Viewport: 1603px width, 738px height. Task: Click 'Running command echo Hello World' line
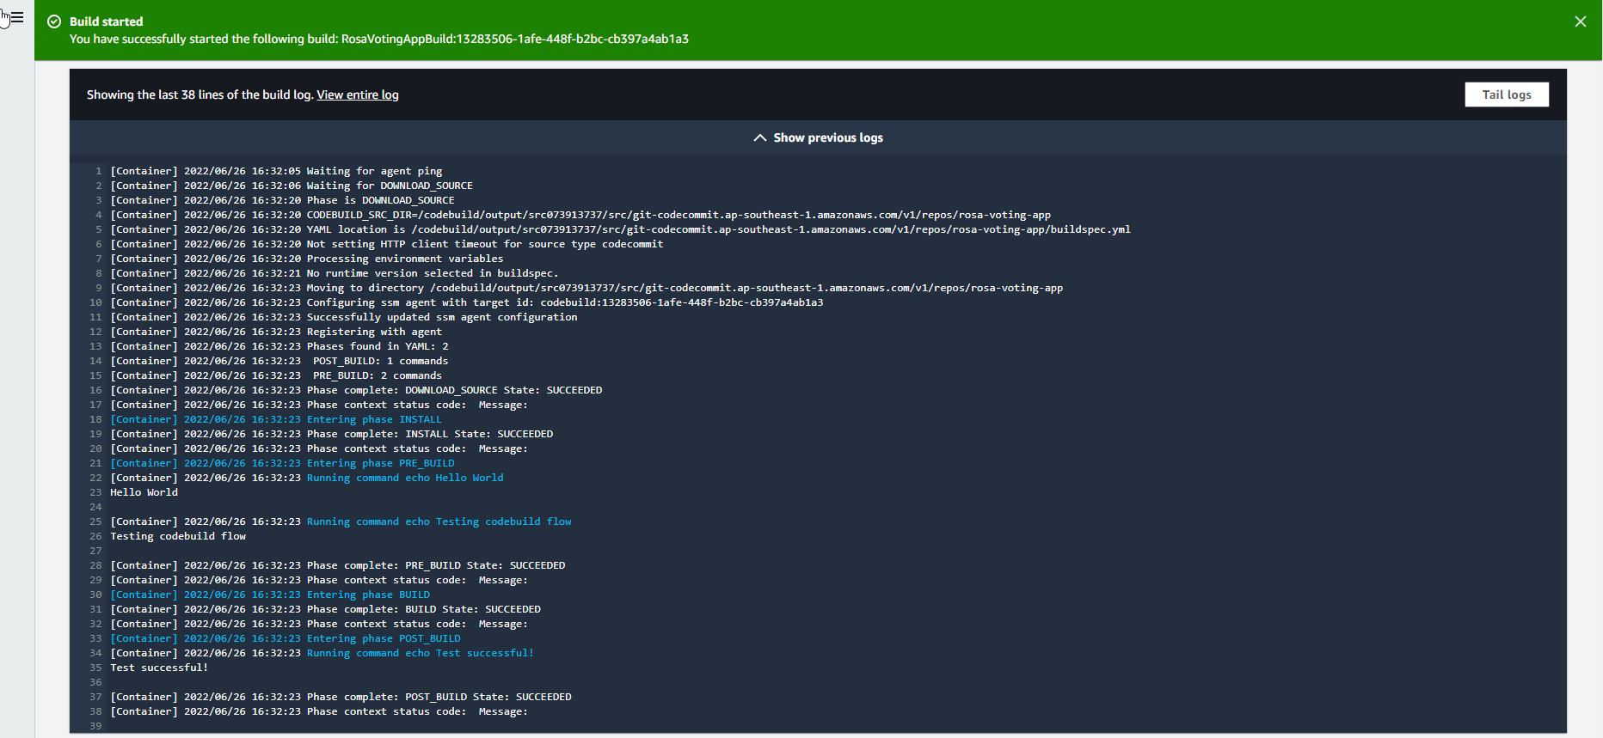pos(405,478)
